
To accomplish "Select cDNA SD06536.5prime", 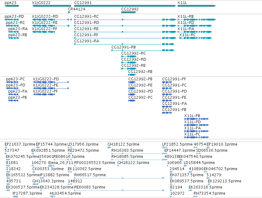I will 199,154.
